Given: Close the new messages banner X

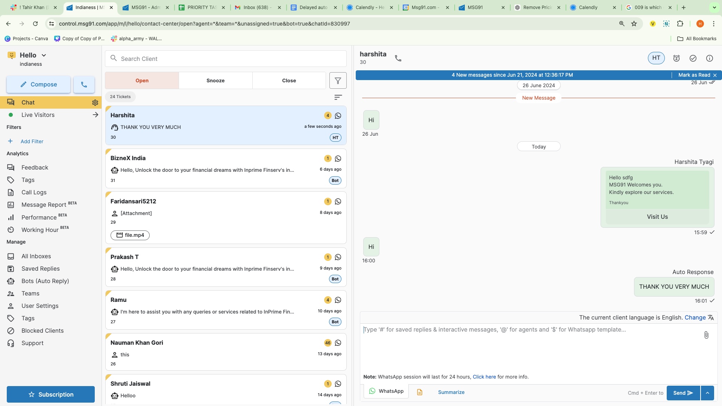Looking at the screenshot, I should 715,75.
